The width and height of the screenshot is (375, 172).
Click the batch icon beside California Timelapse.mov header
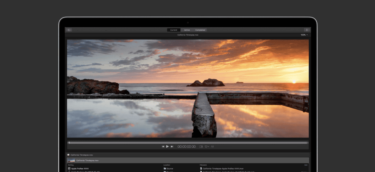[68, 155]
